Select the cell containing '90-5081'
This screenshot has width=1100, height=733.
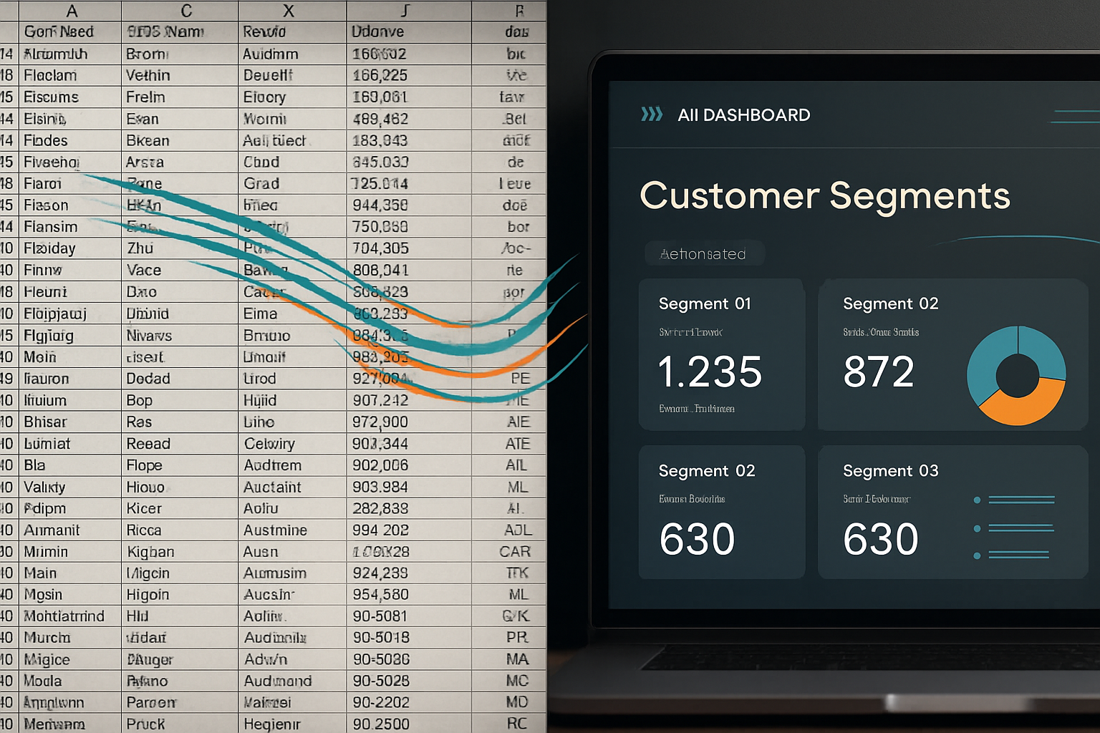409,616
